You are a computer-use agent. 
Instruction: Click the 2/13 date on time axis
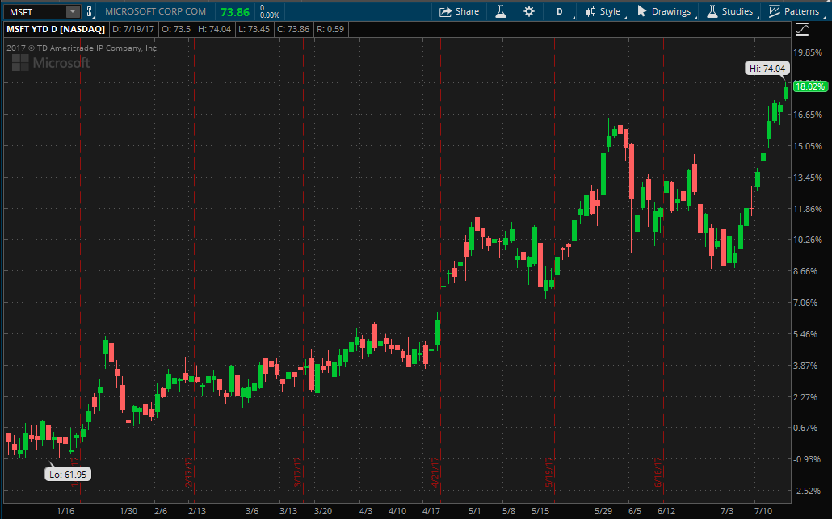[197, 511]
